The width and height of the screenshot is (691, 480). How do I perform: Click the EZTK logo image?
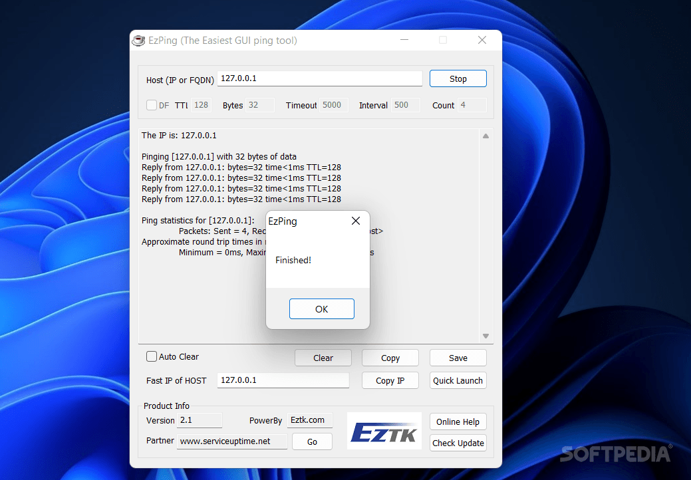point(384,431)
